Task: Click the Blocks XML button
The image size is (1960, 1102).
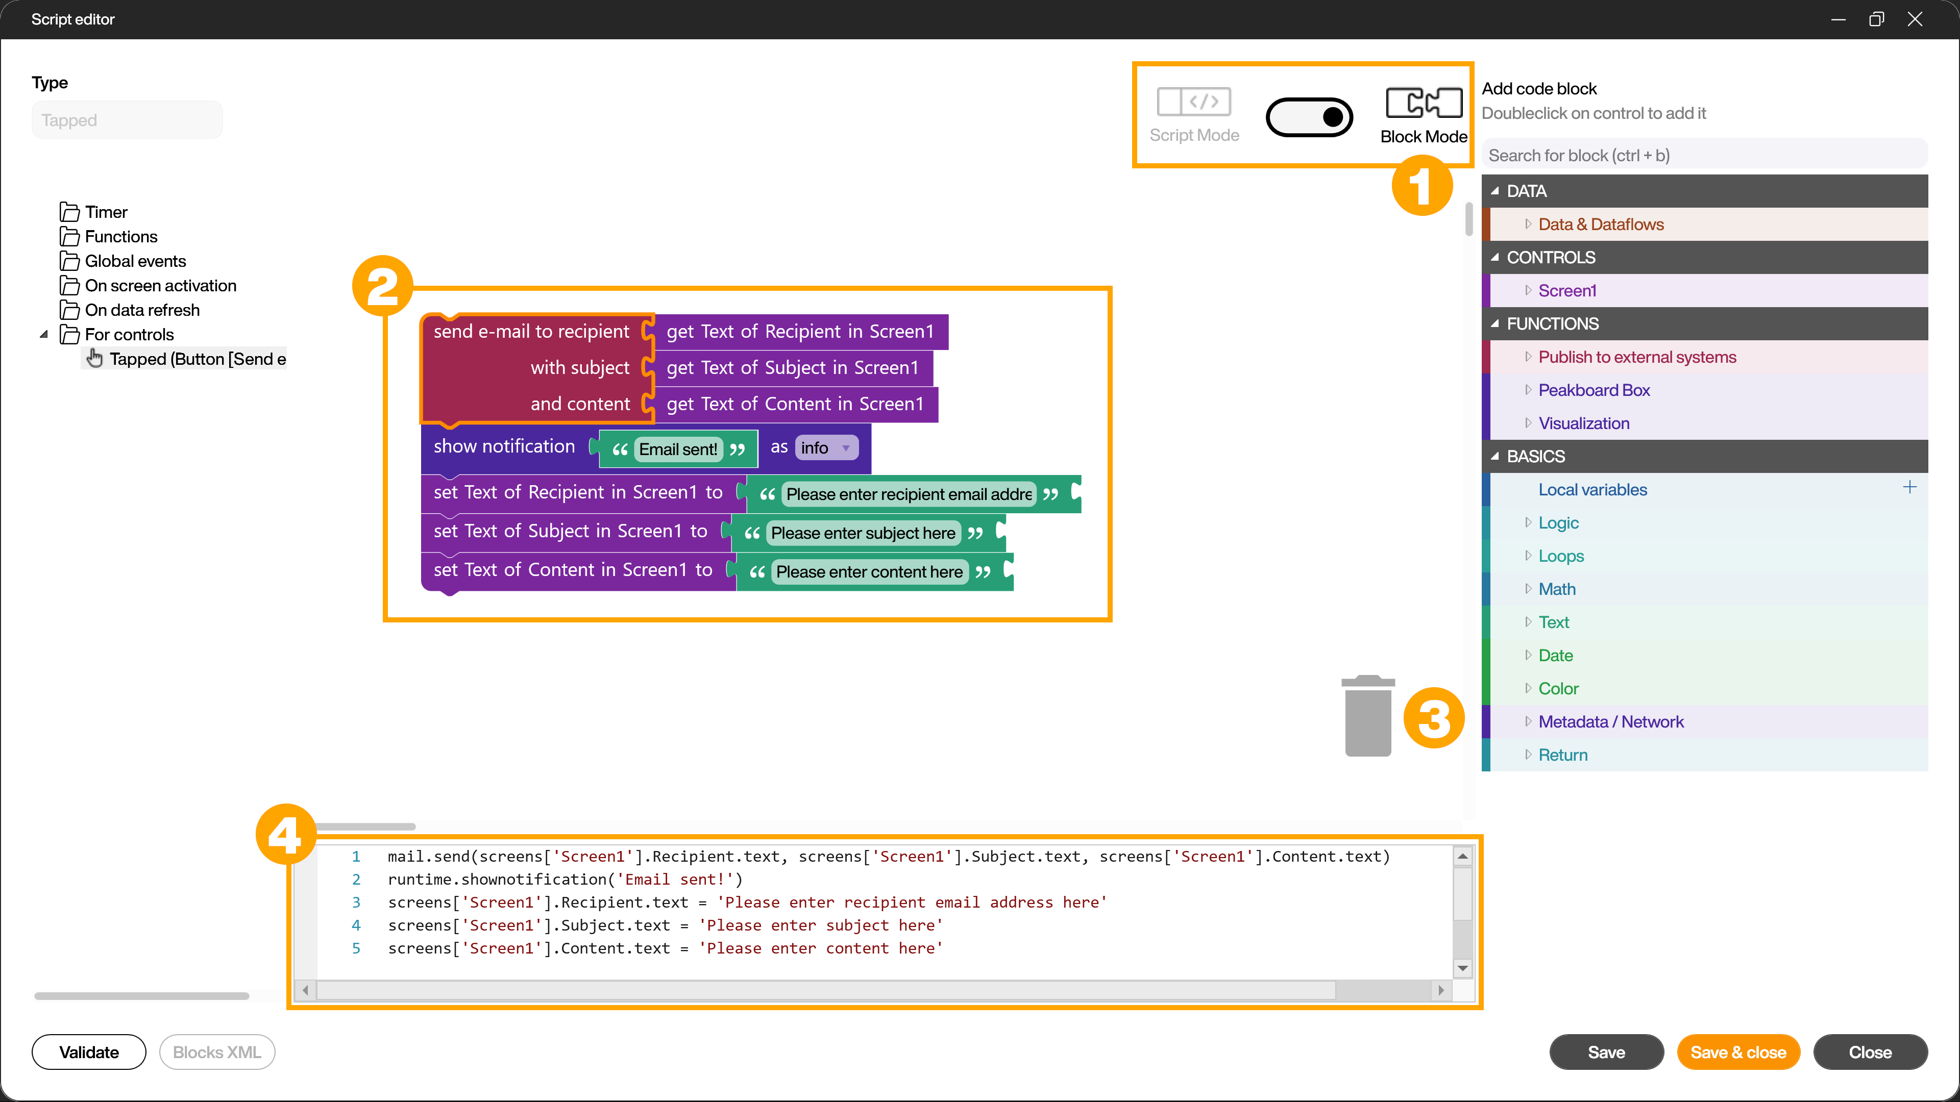Action: click(217, 1053)
